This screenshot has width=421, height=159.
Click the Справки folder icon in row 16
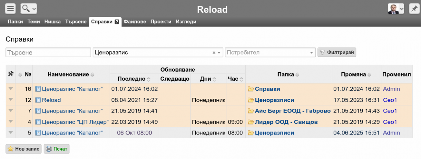pyautogui.click(x=250, y=89)
